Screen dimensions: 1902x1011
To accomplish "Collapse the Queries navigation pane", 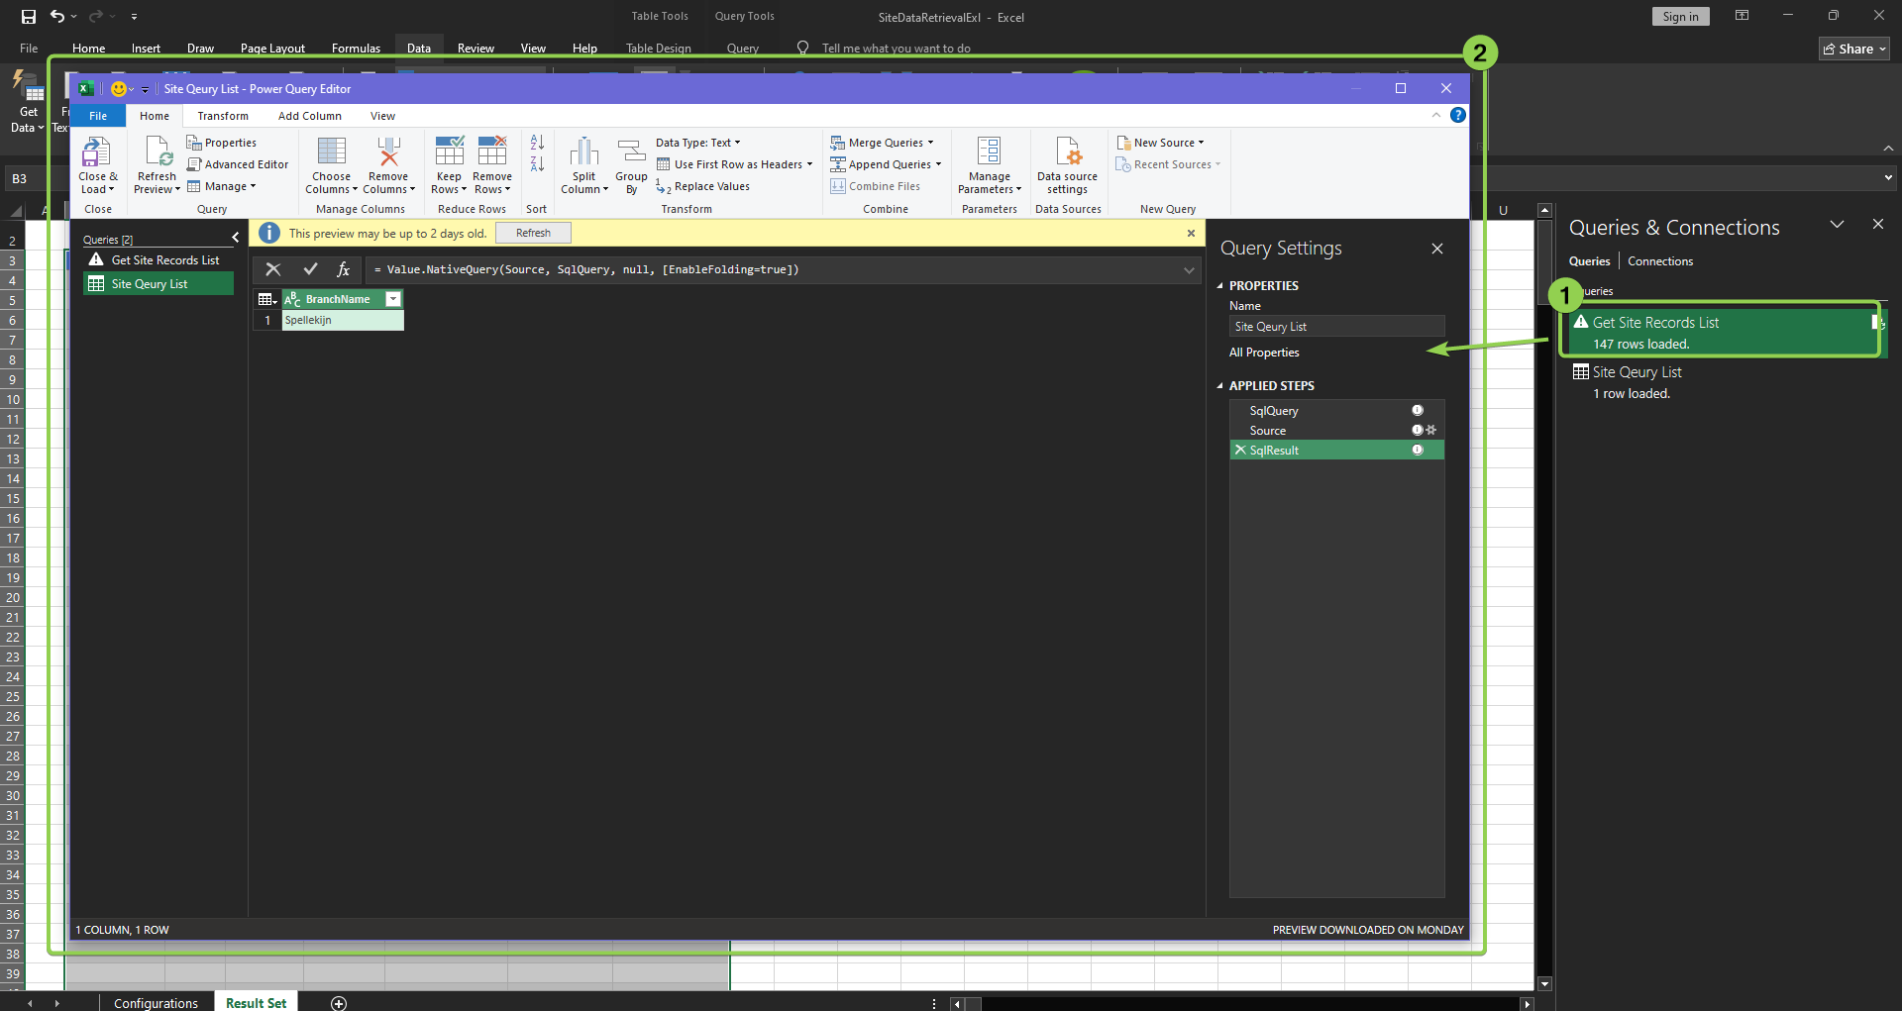I will 235,238.
